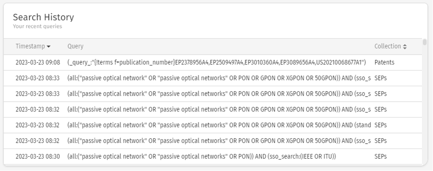The width and height of the screenshot is (433, 171).
Task: Click the Query column header
Action: pos(75,46)
